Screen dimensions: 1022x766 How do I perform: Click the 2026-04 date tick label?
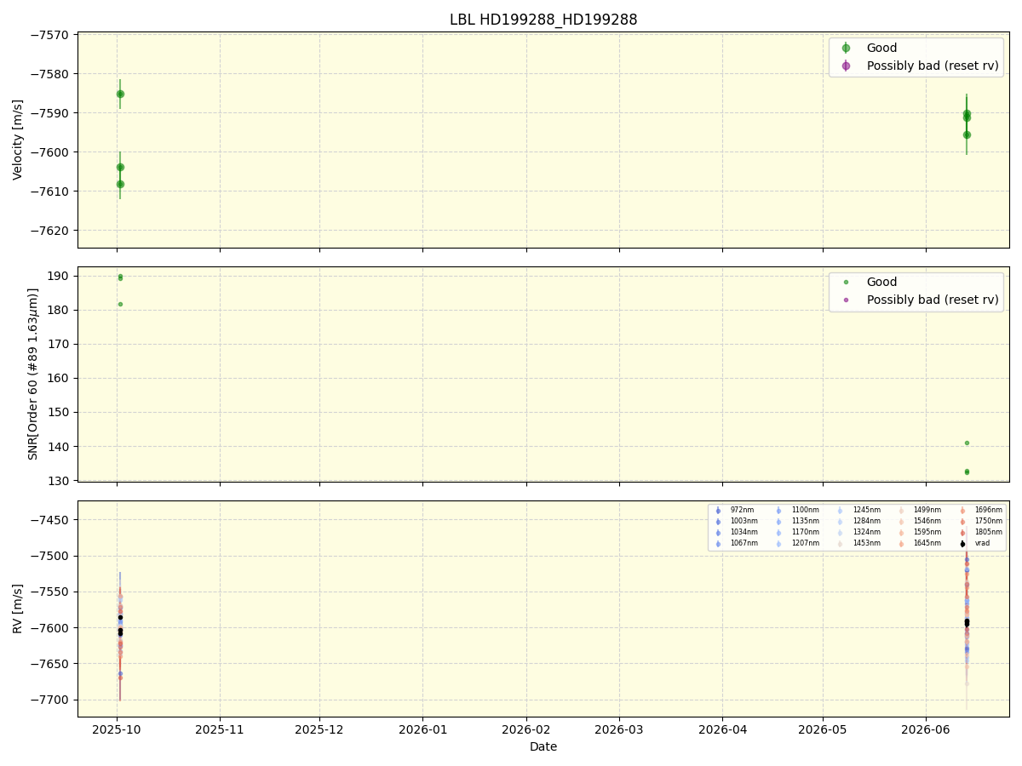722,730
